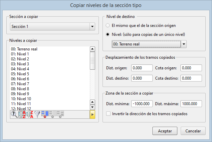
Task: Click the 'Dist. origen' input field
Action: tap(142, 68)
